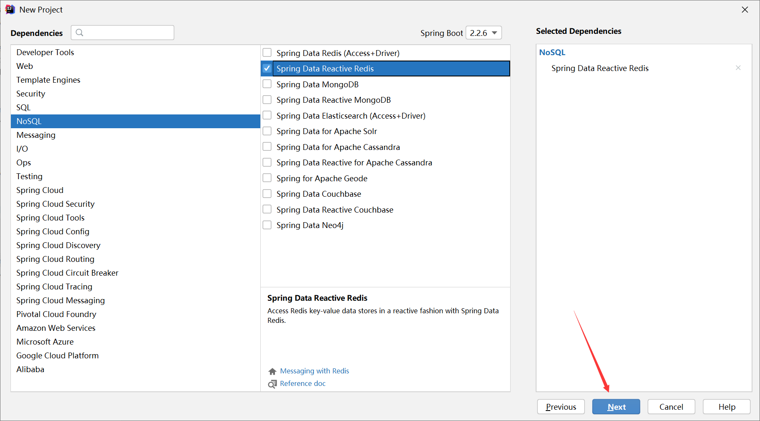Open the Testing category

click(x=136, y=176)
